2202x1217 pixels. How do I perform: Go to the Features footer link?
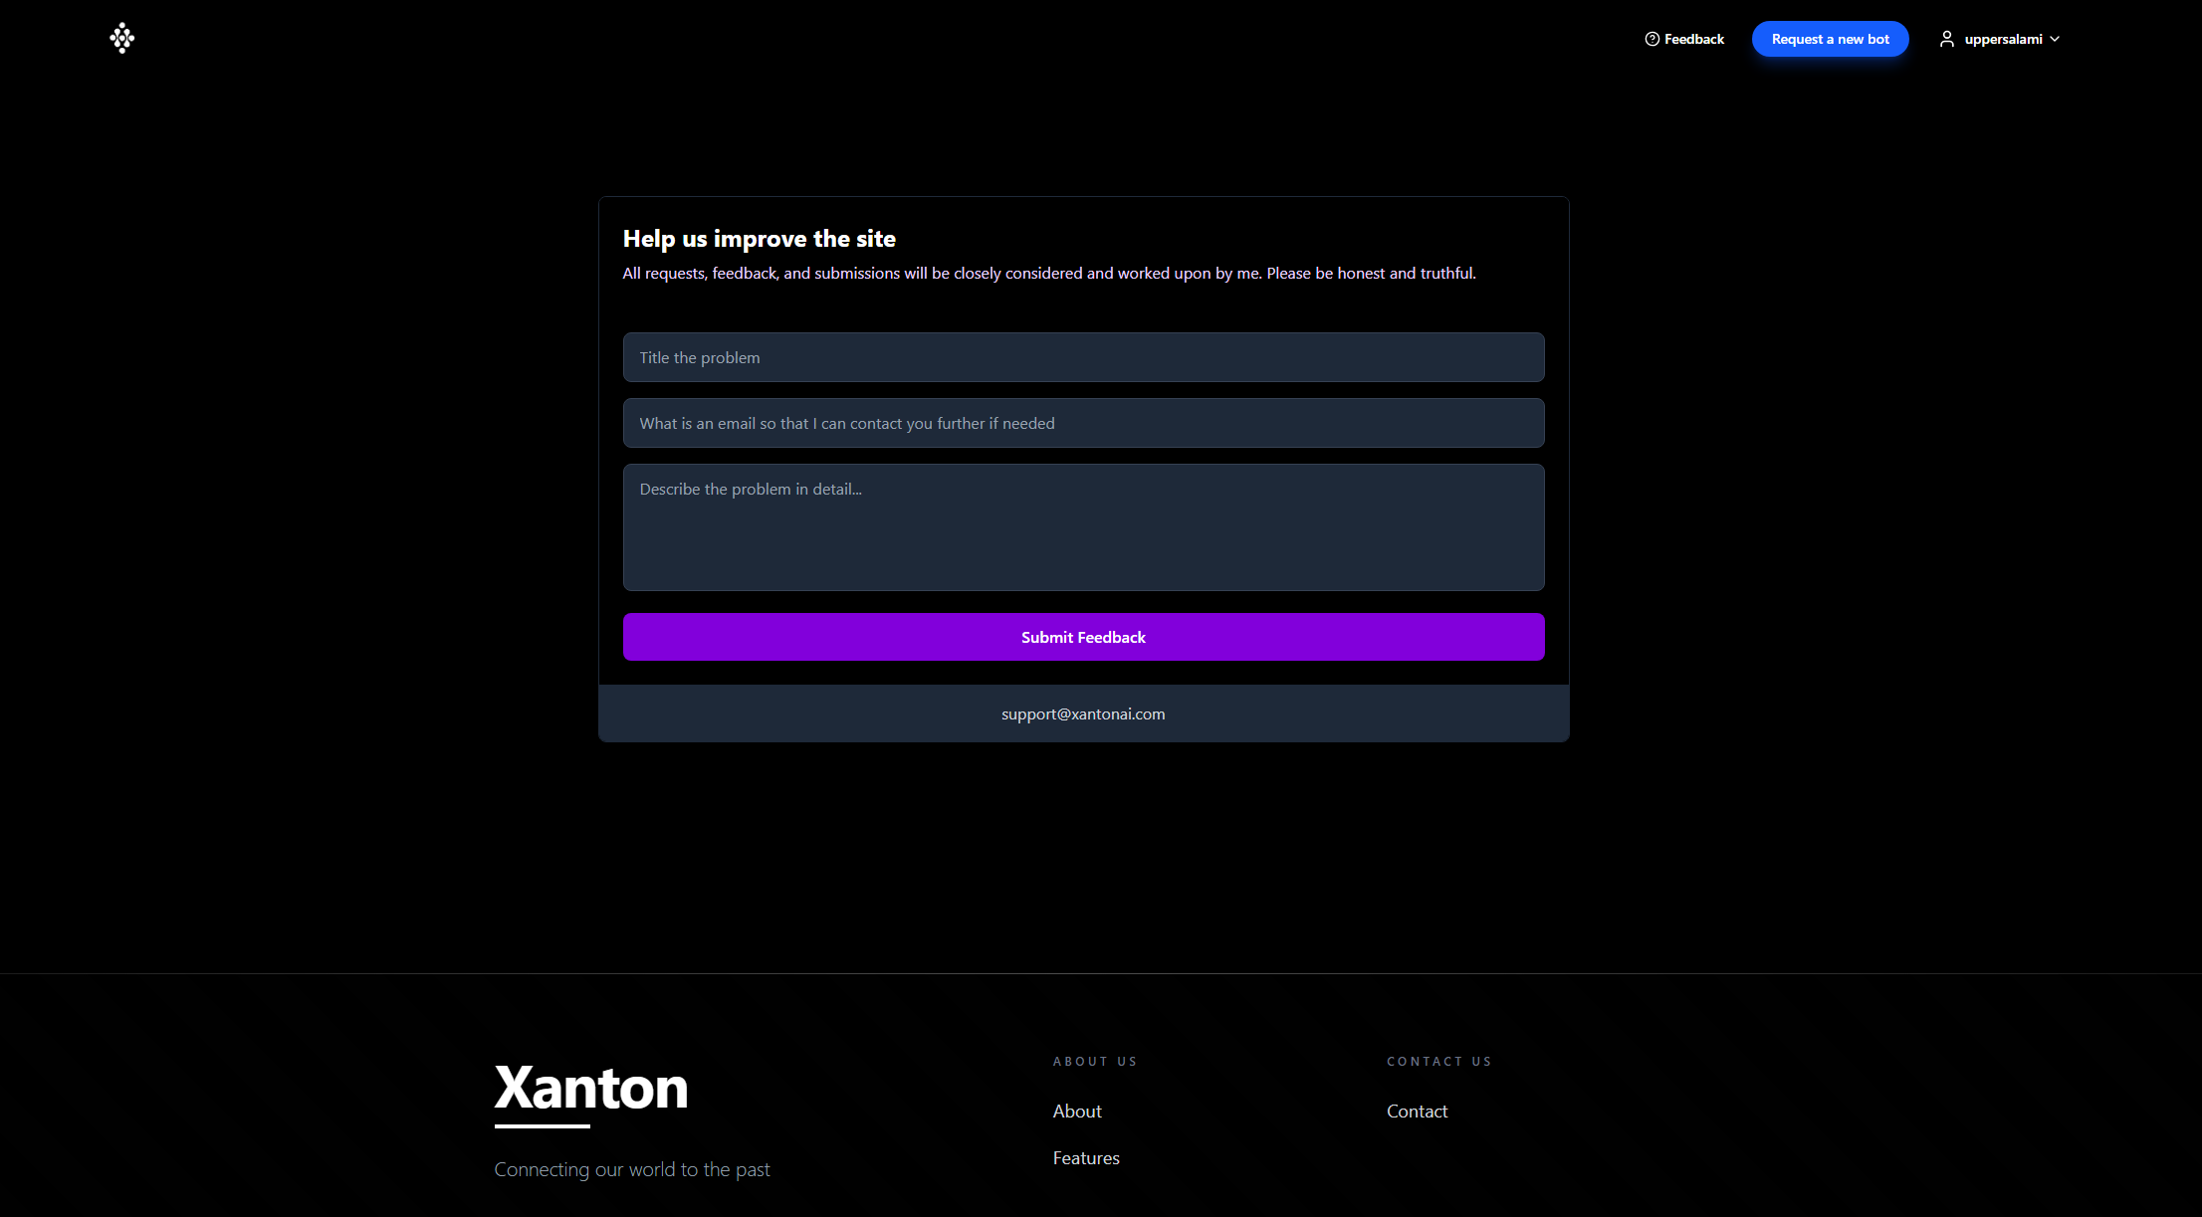[1086, 1157]
